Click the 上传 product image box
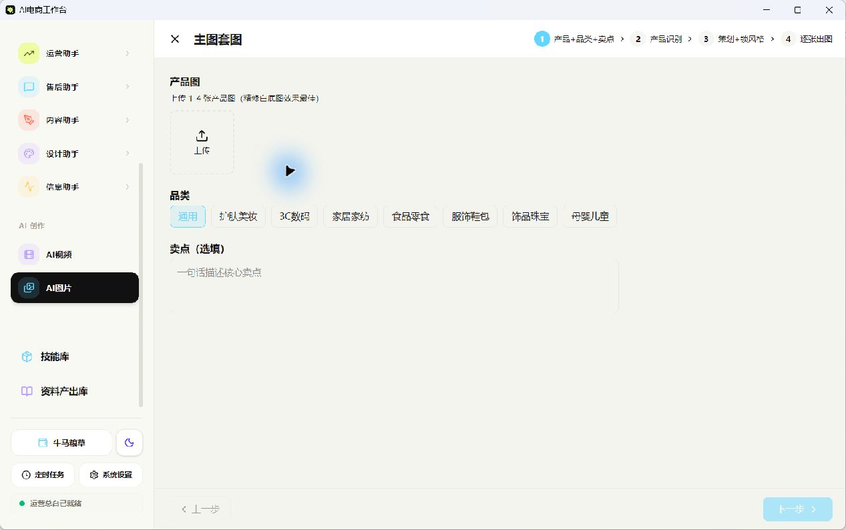The height and width of the screenshot is (530, 846). coord(202,142)
